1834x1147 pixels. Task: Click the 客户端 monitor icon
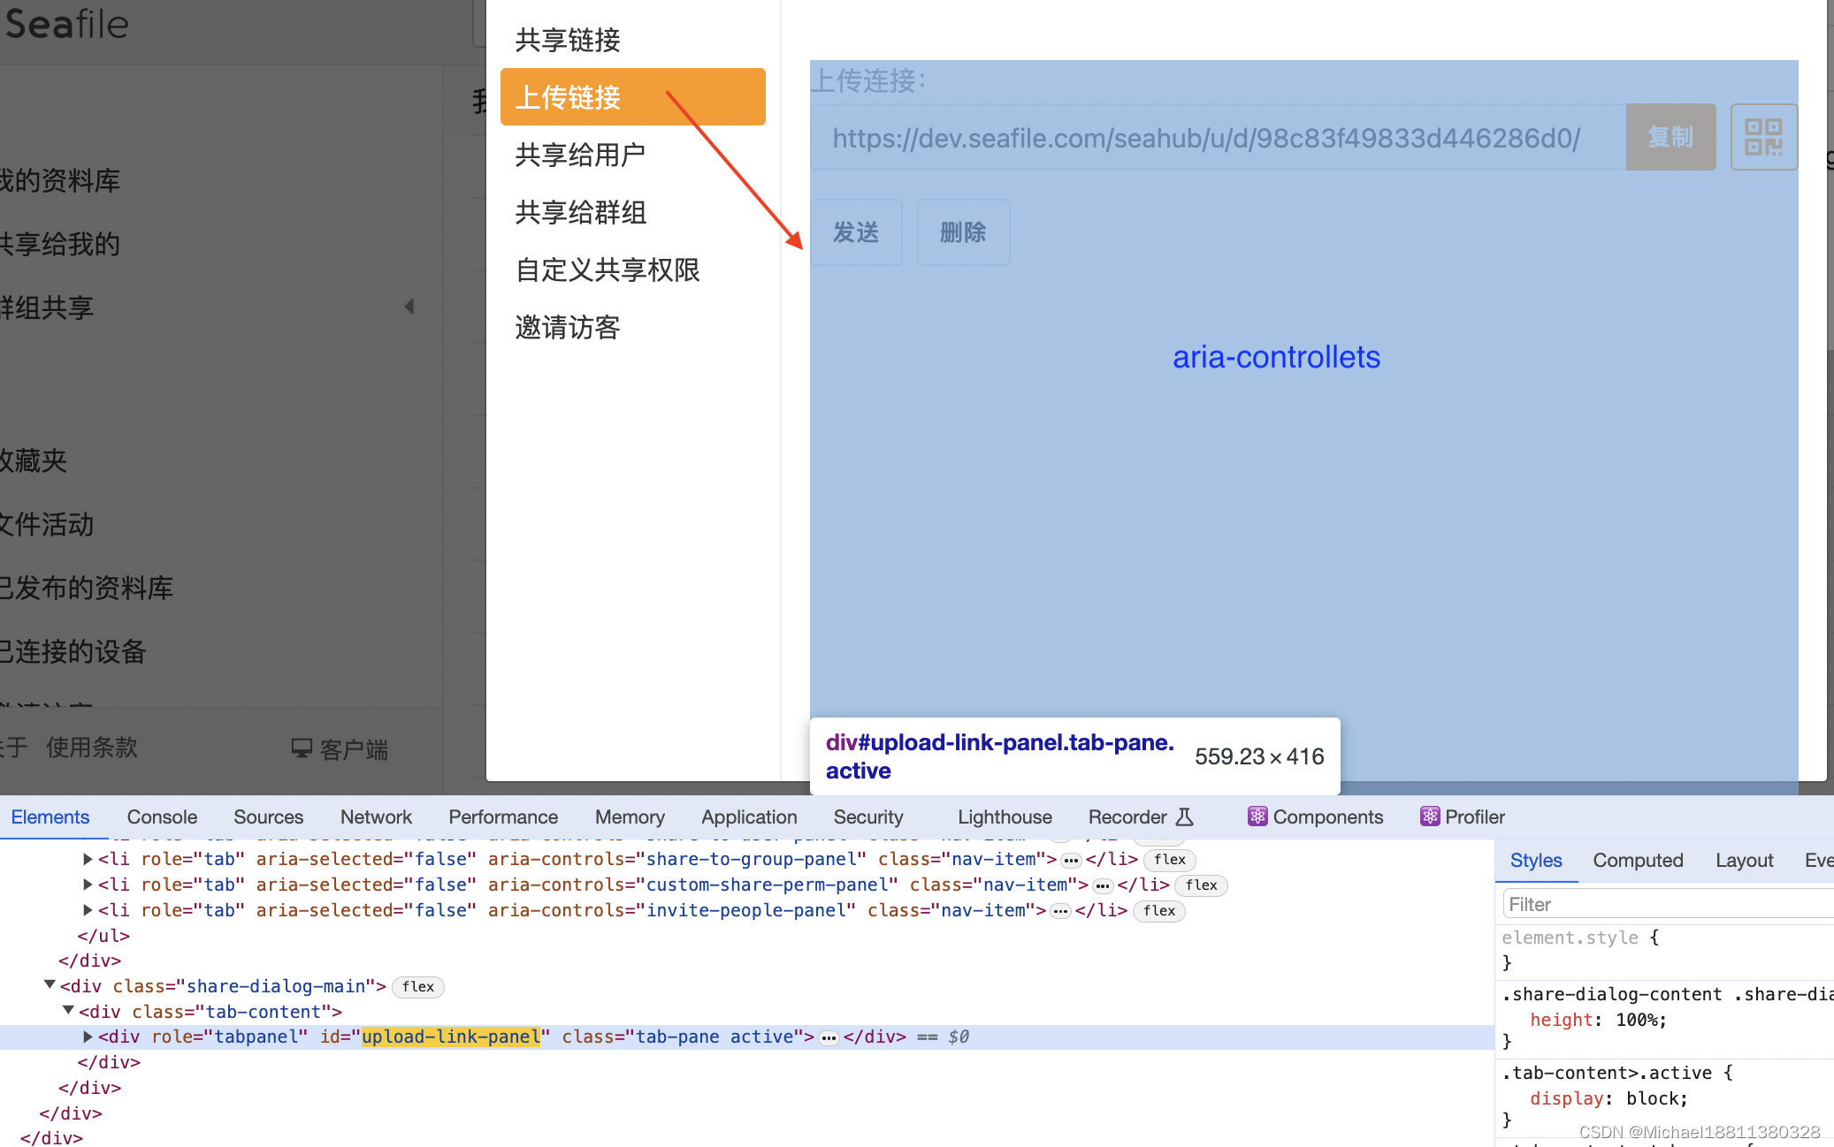coord(302,748)
